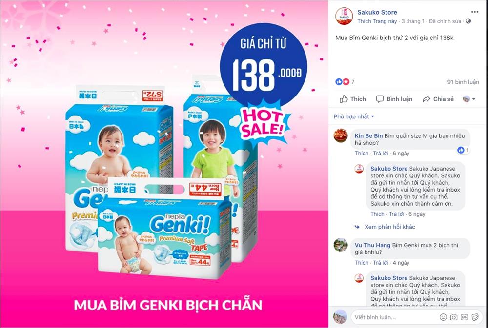This screenshot has width=488, height=328.
Task: Open the 91 bình luận link
Action: tap(463, 82)
